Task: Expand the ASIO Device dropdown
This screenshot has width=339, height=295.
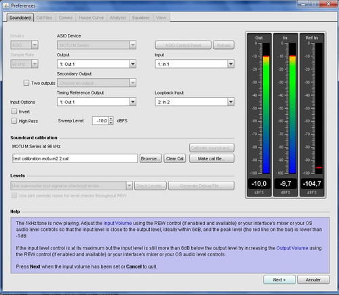Action: [96, 45]
